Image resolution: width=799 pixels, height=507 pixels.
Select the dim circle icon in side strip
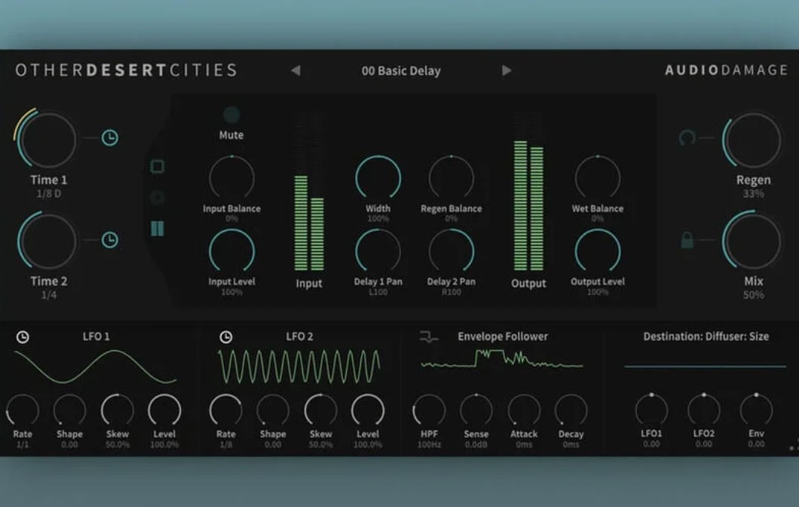[158, 198]
